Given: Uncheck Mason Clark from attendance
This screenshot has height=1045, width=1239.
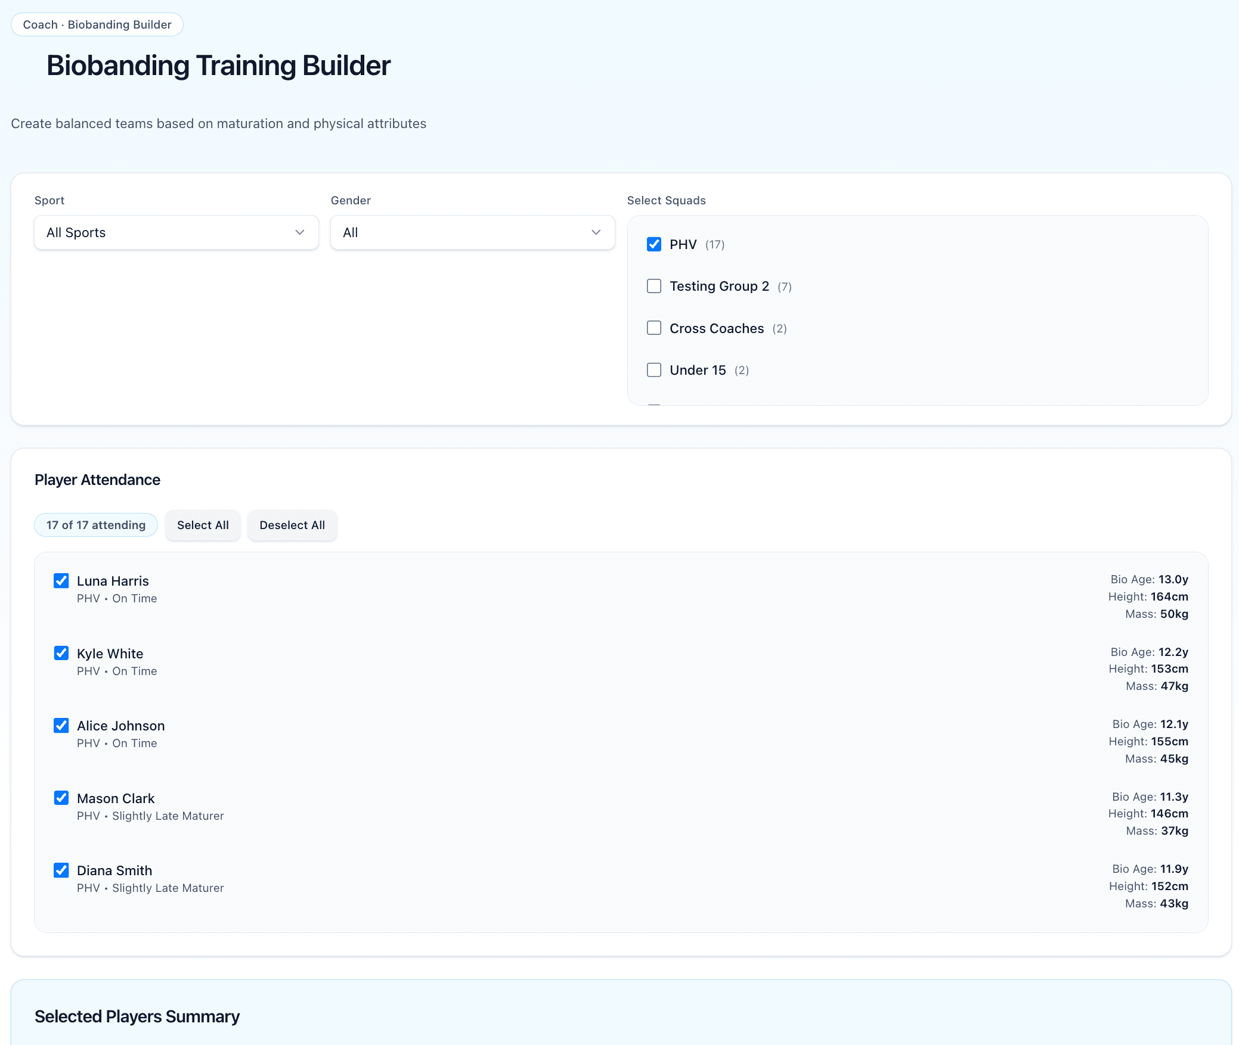Looking at the screenshot, I should (x=61, y=798).
